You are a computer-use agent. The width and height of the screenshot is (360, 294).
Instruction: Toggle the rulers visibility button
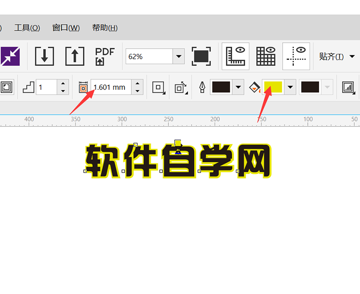tap(235, 56)
